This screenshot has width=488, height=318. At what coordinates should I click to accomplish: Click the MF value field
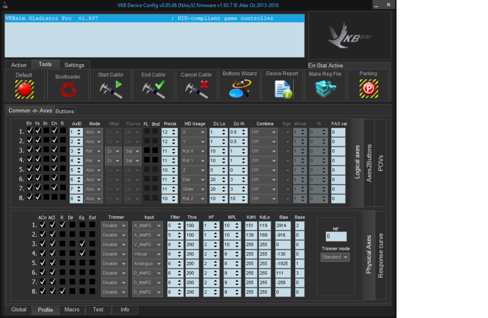pyautogui.click(x=336, y=236)
